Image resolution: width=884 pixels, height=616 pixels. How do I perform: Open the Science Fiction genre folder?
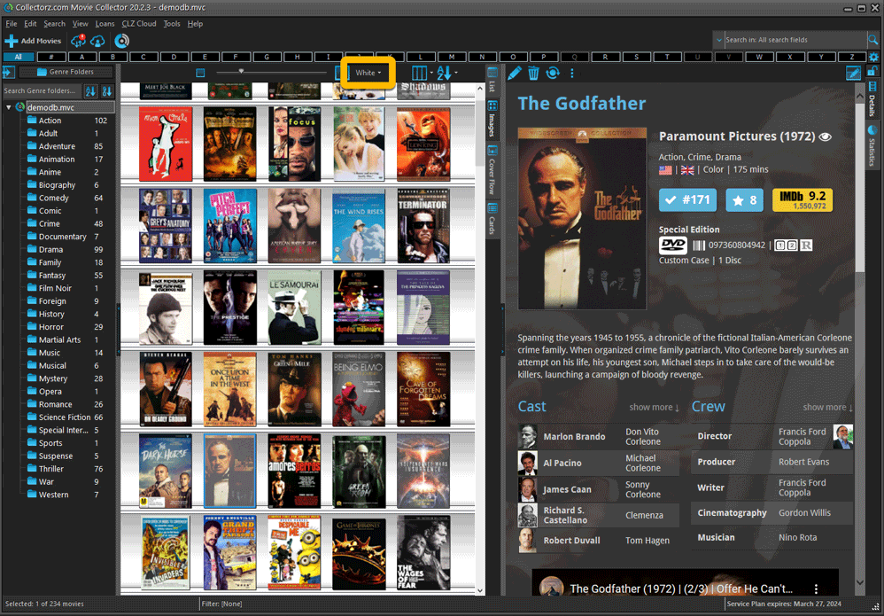[66, 417]
